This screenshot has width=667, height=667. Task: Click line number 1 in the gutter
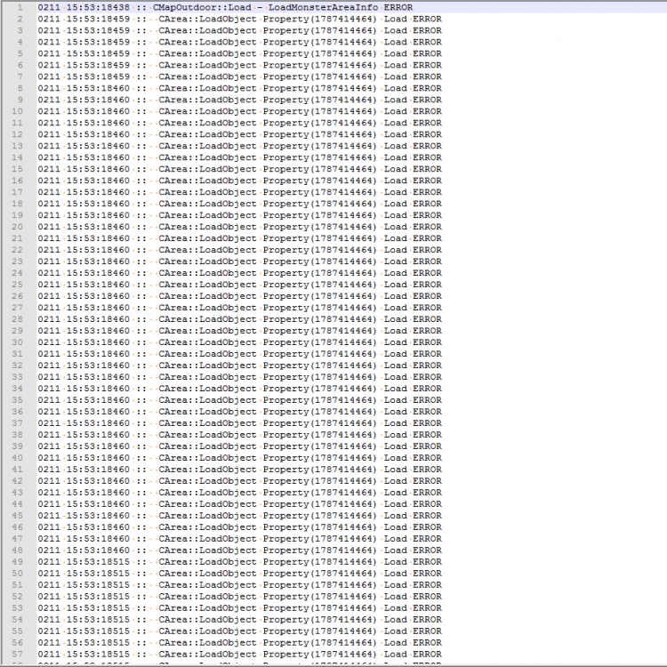(x=20, y=7)
